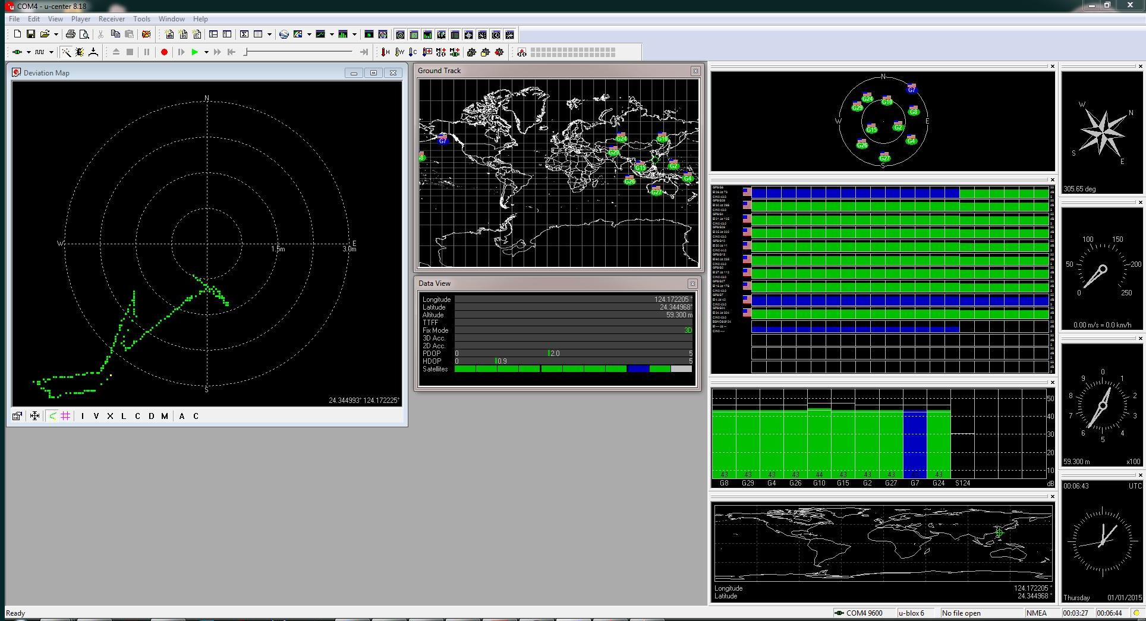Click the red Record button

165,52
